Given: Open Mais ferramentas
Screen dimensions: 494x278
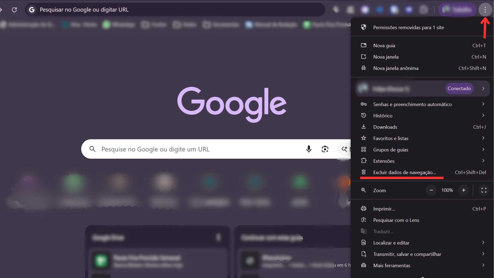Looking at the screenshot, I should [x=422, y=265].
